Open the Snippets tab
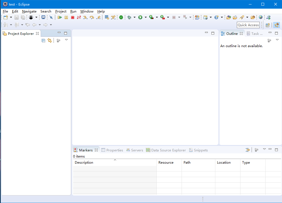Screen dimensions: 282x203 pyautogui.click(x=199, y=150)
